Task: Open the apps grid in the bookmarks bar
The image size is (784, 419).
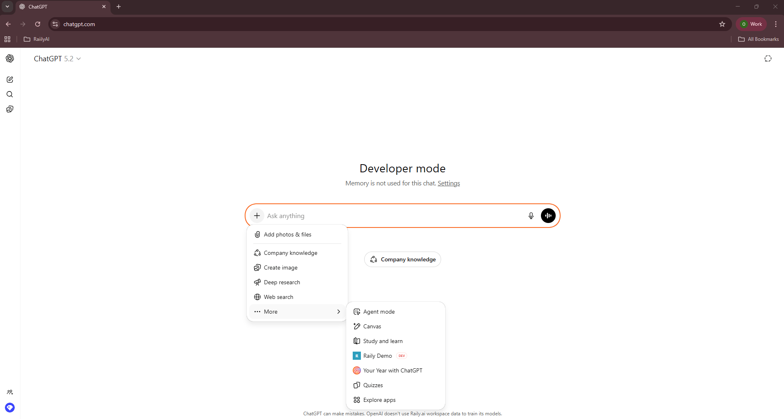Action: [7, 39]
